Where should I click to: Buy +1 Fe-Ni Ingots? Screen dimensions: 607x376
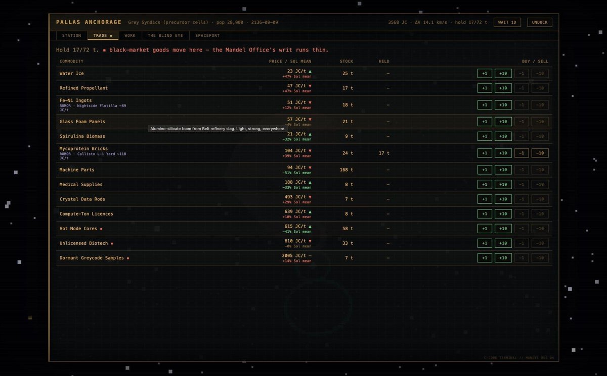[x=485, y=105]
